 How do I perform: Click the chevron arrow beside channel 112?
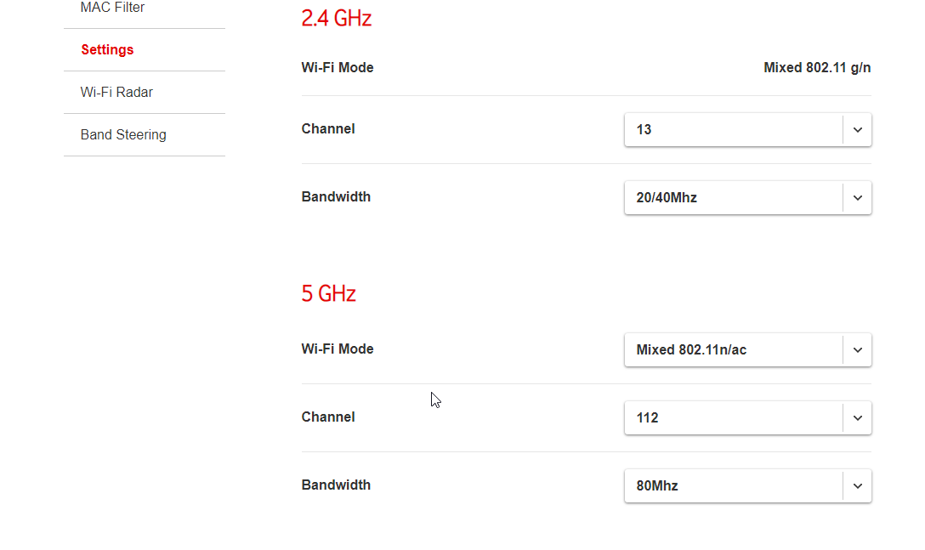tap(857, 418)
